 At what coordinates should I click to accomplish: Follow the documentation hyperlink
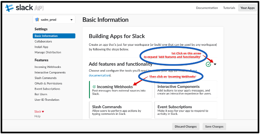[x=99, y=75]
